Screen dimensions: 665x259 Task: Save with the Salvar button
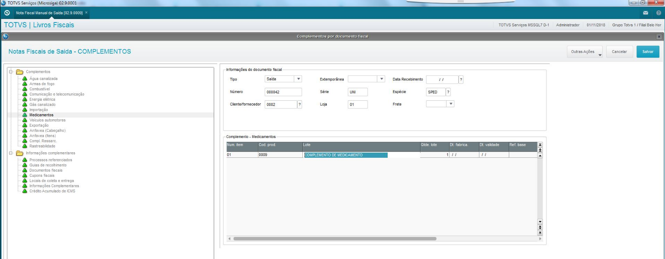[x=648, y=51]
